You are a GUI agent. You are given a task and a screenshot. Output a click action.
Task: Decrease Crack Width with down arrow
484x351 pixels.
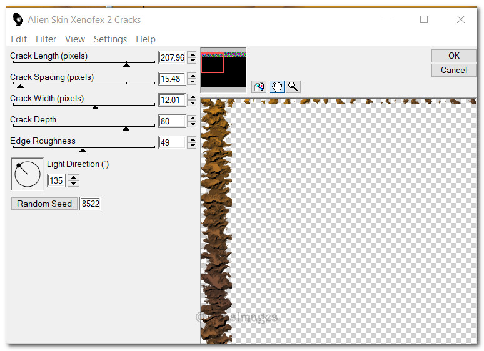pos(193,103)
